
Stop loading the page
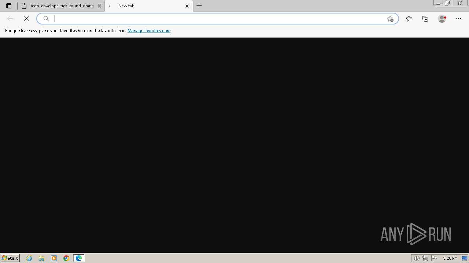click(26, 19)
